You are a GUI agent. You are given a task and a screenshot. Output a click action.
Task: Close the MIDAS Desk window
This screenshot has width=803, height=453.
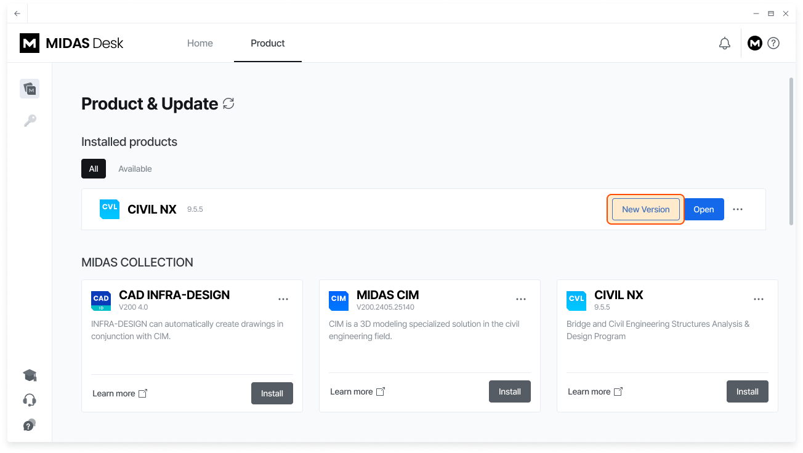[x=786, y=14]
